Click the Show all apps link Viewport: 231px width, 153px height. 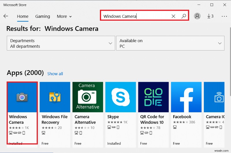point(55,74)
